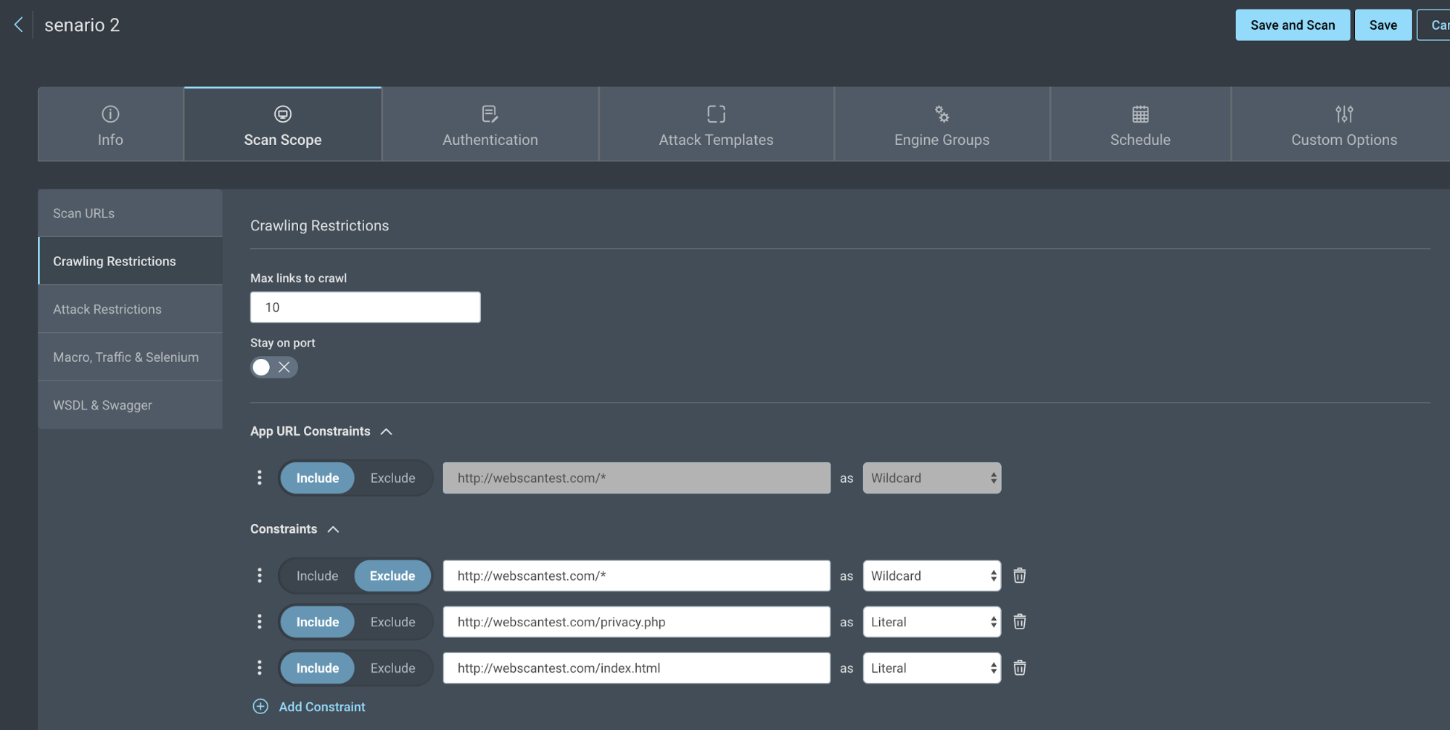Delete the index.html constraint with trash icon
The height and width of the screenshot is (730, 1450).
[1019, 668]
